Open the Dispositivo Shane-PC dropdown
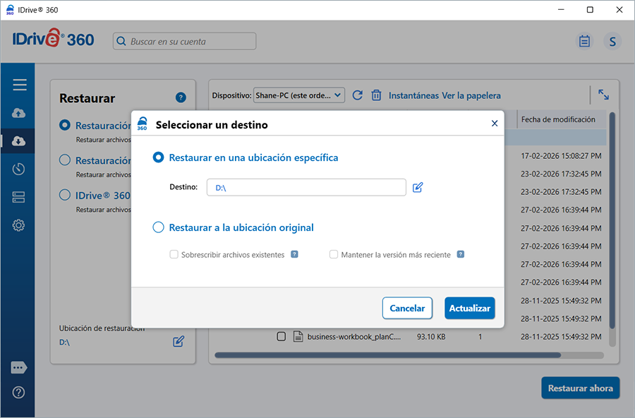This screenshot has width=635, height=418. pyautogui.click(x=298, y=95)
